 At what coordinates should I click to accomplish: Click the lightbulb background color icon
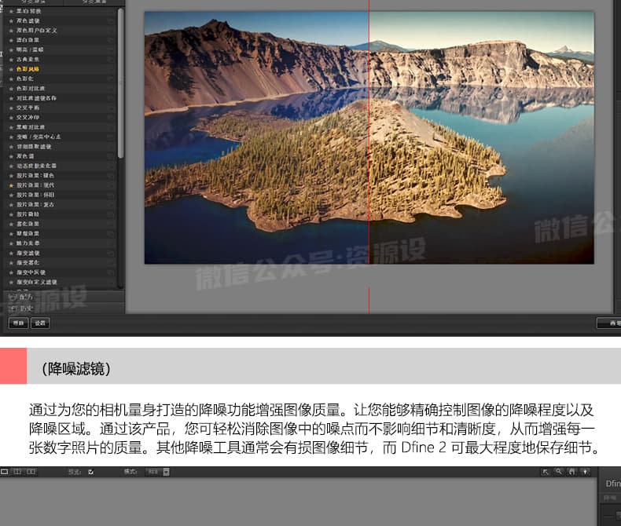pos(585,471)
